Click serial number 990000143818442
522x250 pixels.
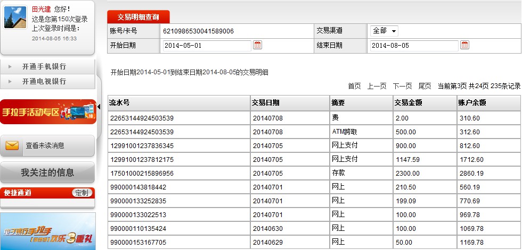[138, 187]
